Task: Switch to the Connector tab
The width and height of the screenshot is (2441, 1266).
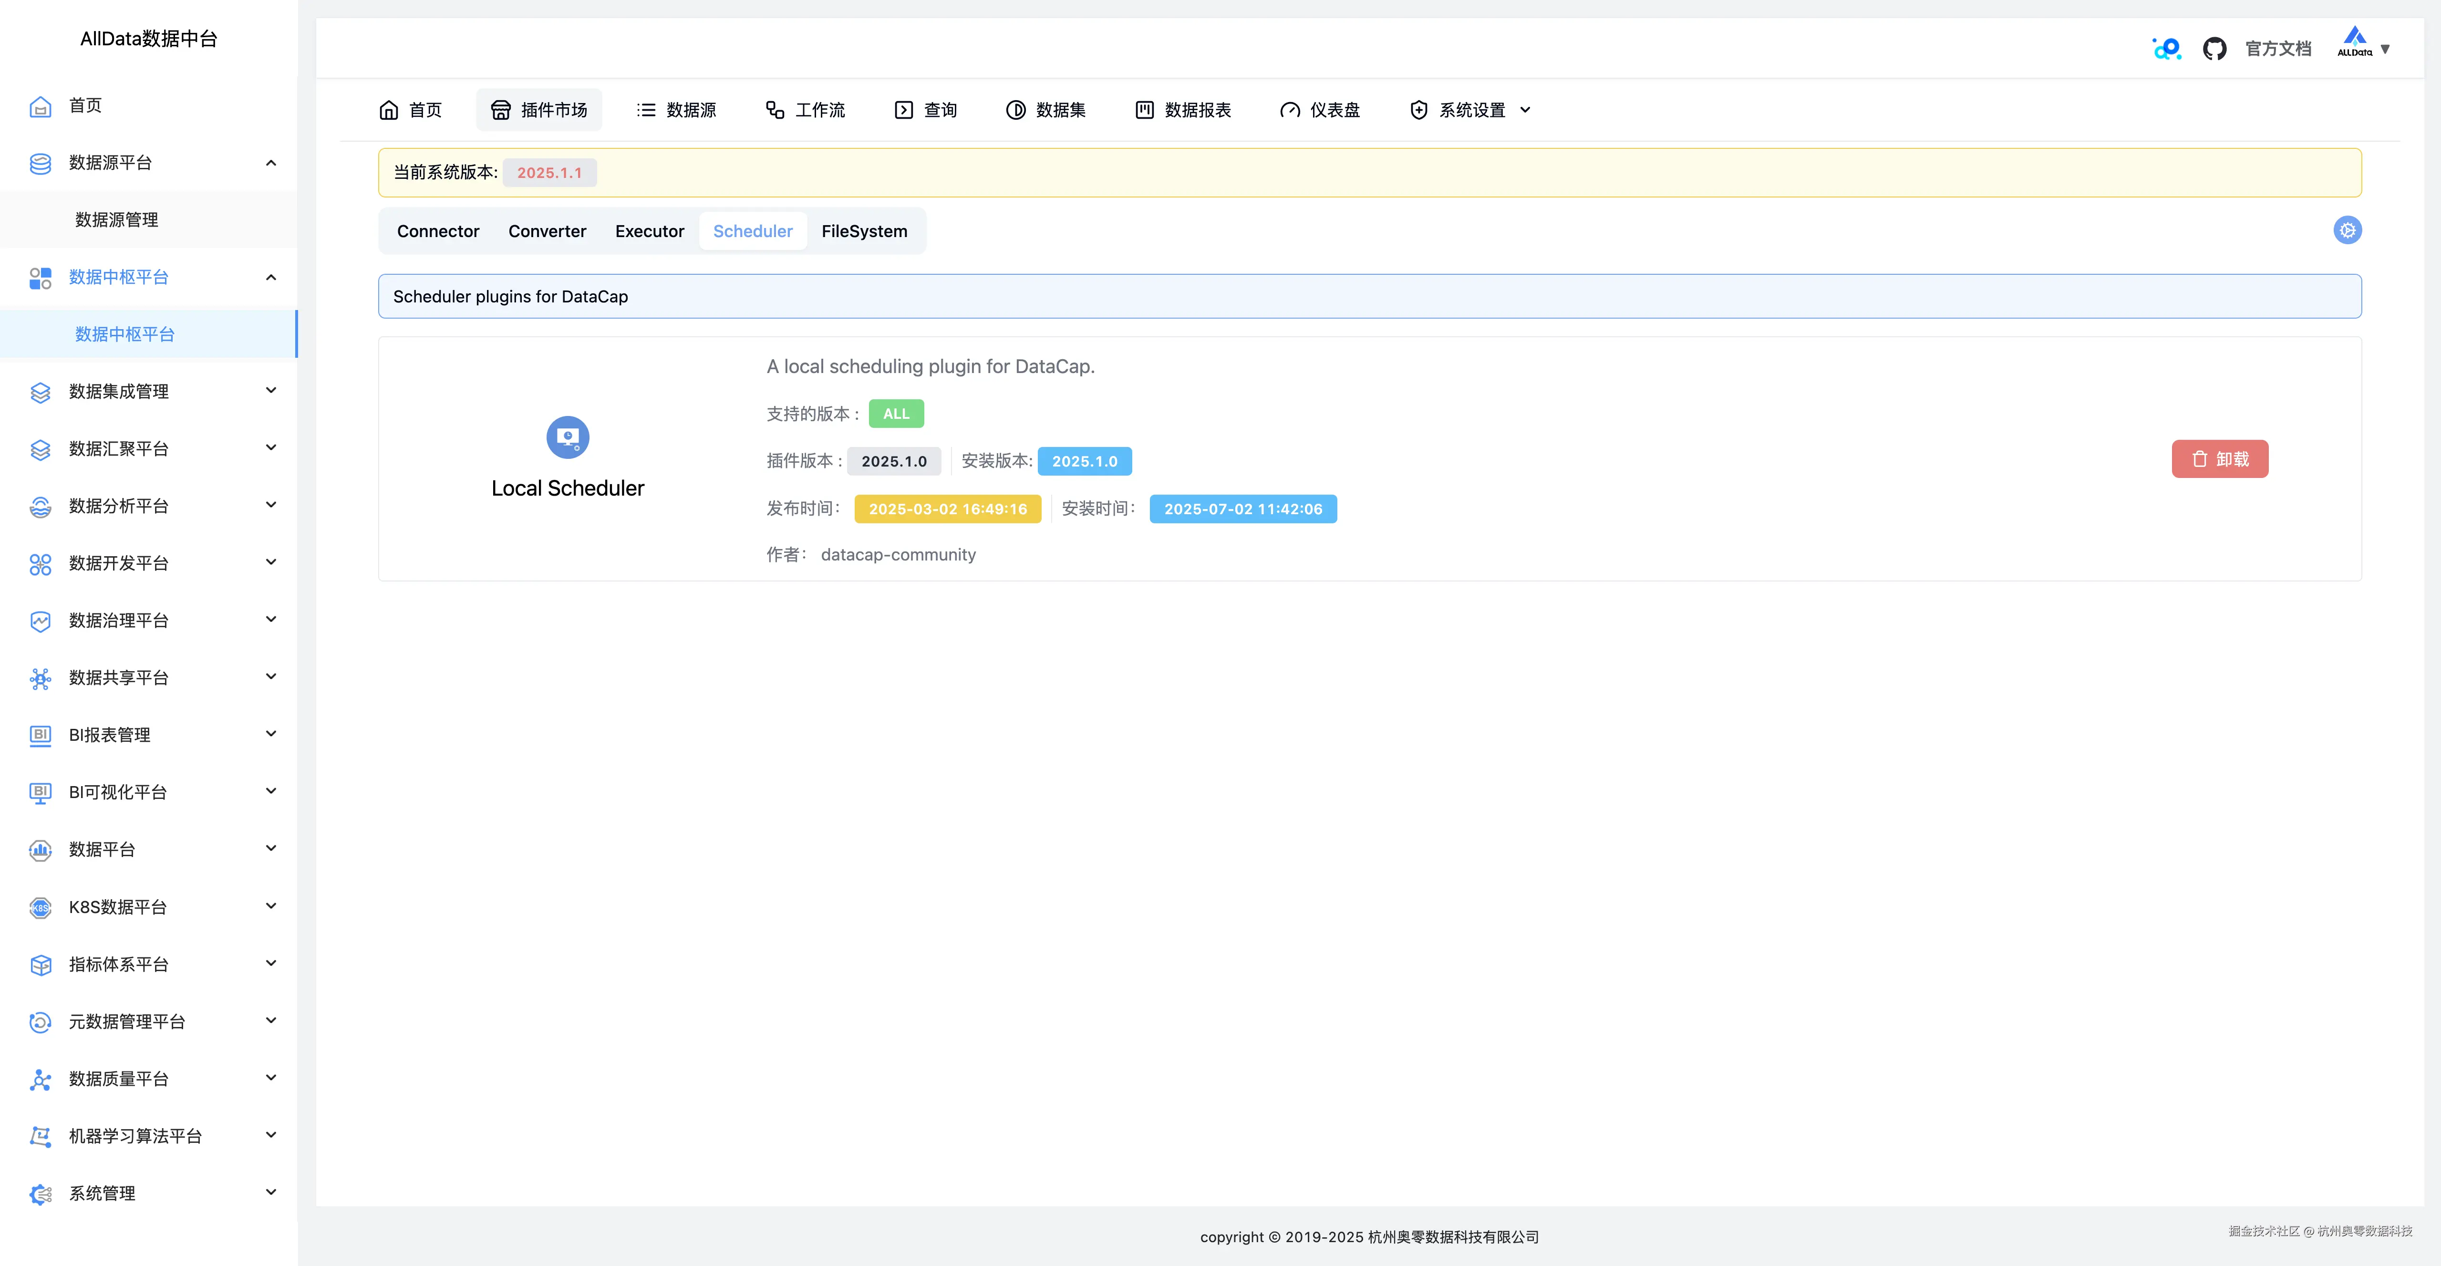Action: [x=438, y=231]
